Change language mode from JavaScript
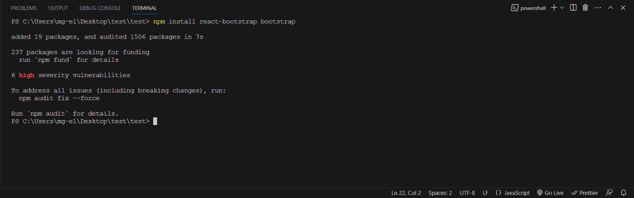This screenshot has width=634, height=198. coord(512,193)
